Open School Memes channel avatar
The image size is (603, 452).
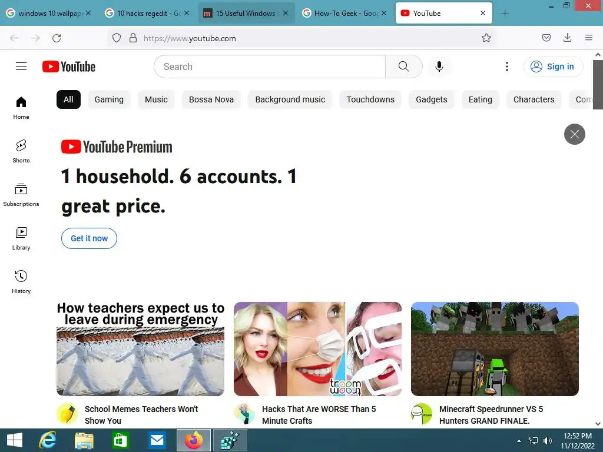(x=67, y=414)
